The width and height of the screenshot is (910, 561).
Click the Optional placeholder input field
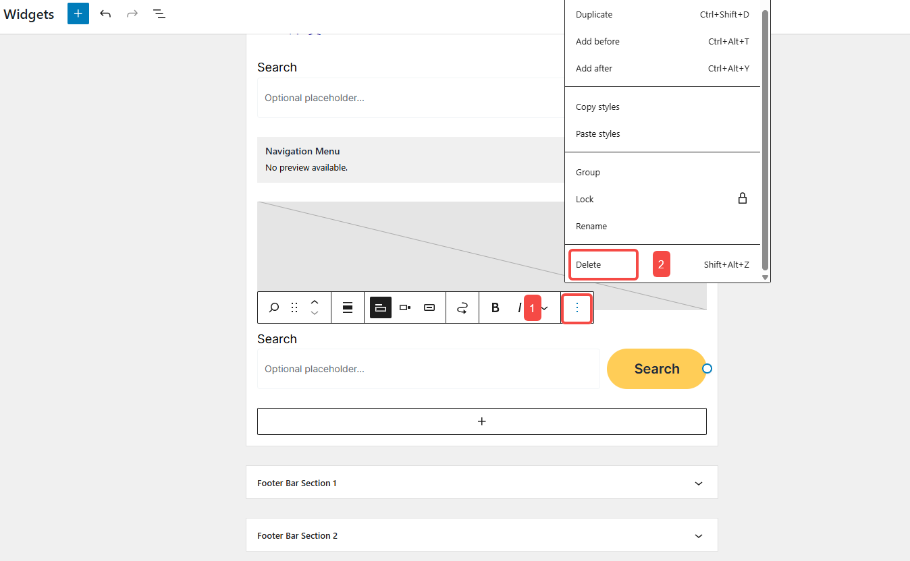428,369
